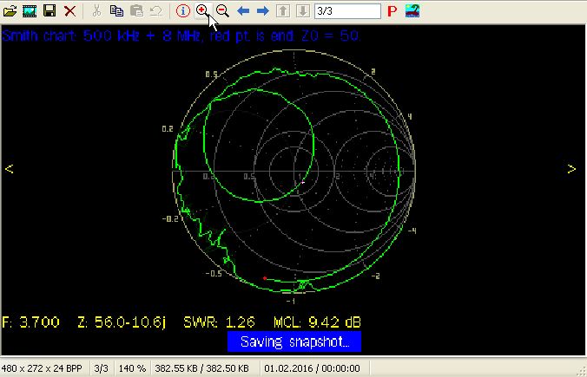This screenshot has height=377, width=587.
Task: Zoom out with the magnifier minus icon
Action: click(x=222, y=11)
